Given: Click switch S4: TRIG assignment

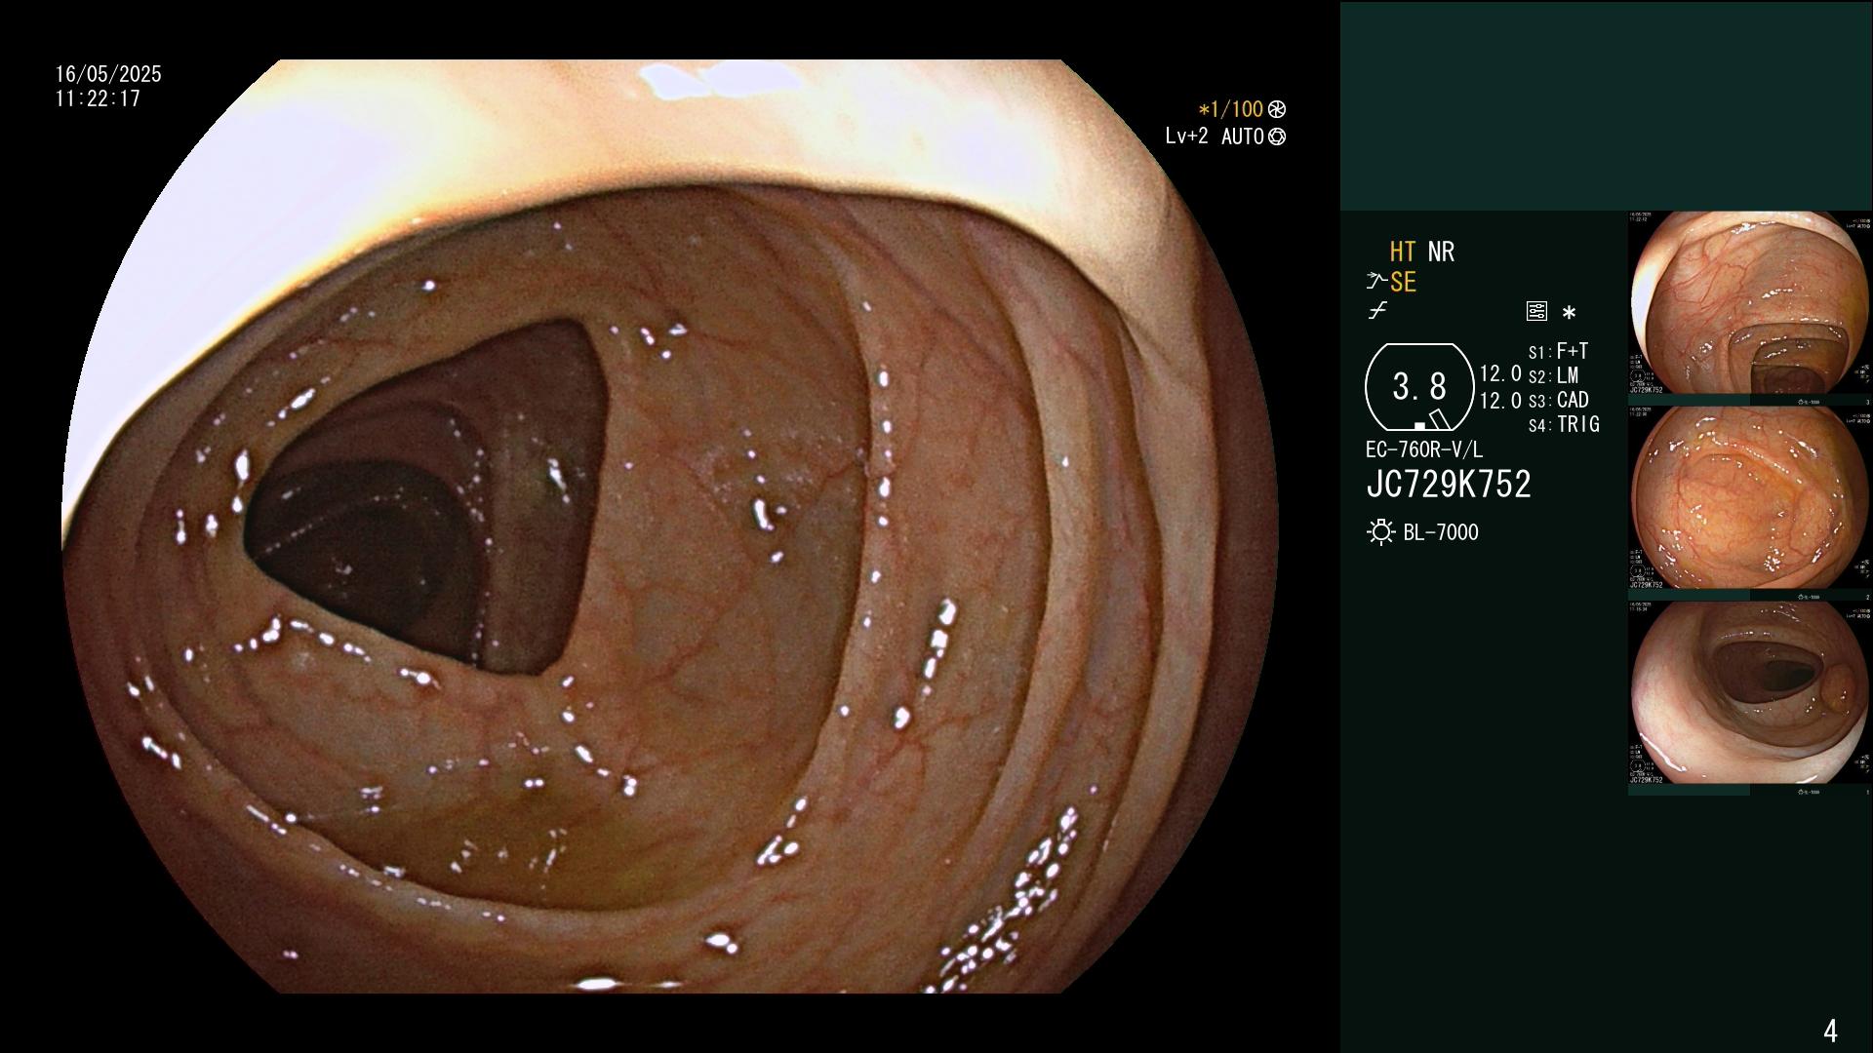Looking at the screenshot, I should (x=1564, y=424).
